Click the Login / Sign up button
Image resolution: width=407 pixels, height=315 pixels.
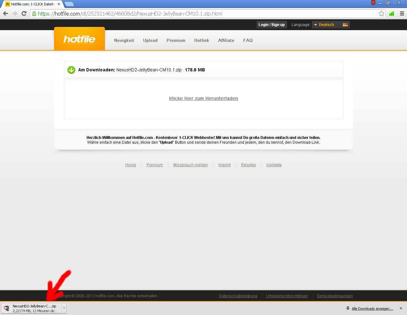click(x=272, y=25)
